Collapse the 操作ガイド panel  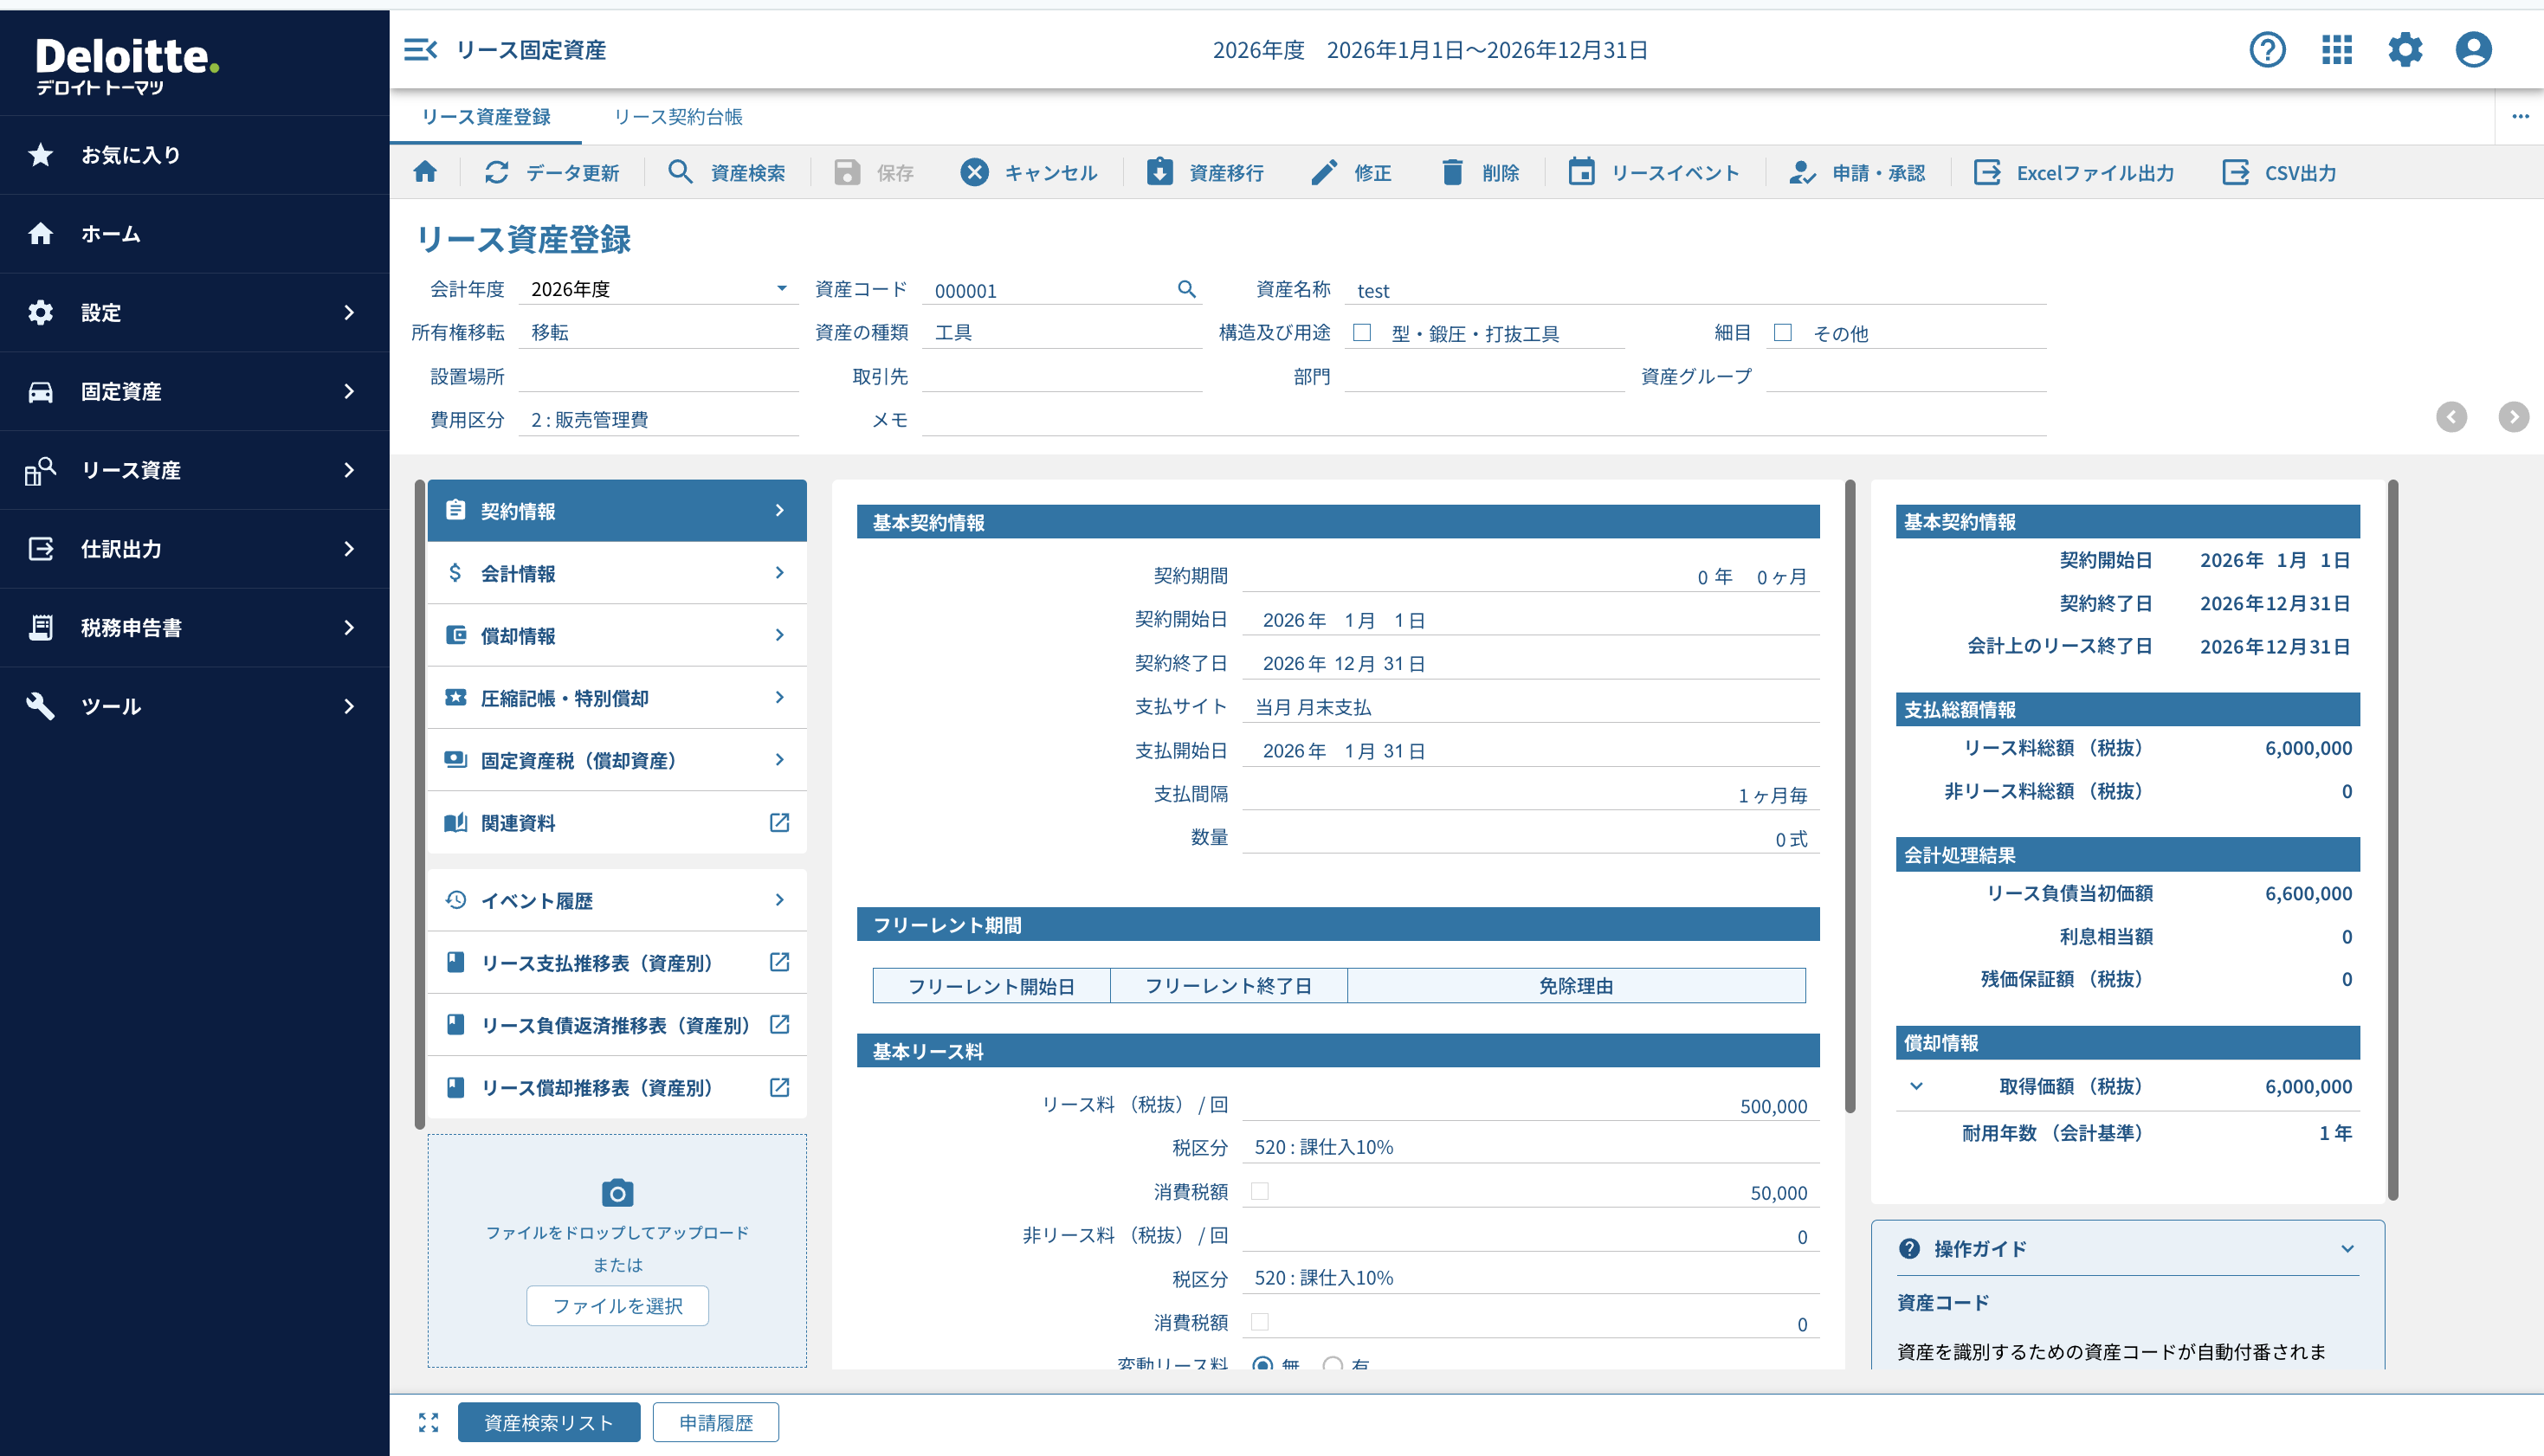[2348, 1248]
